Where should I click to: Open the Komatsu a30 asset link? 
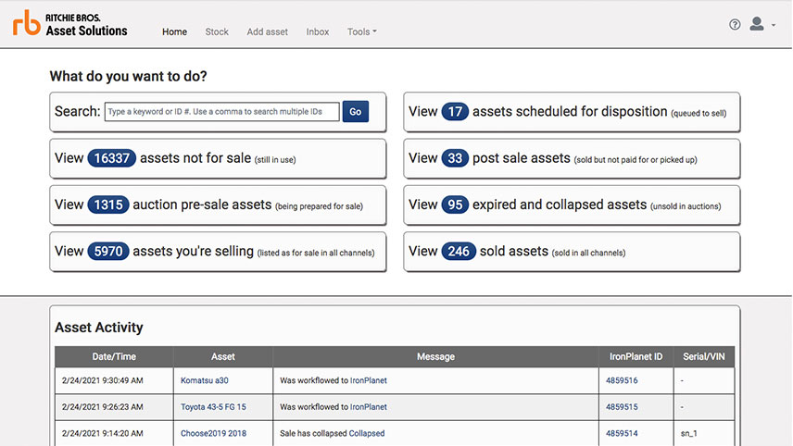[205, 380]
